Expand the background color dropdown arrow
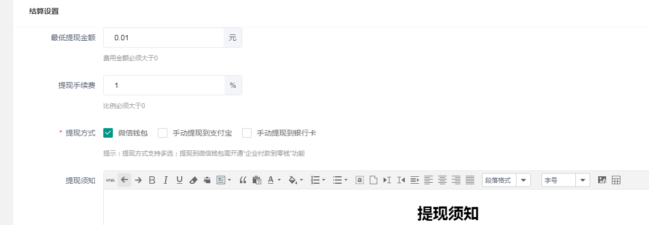Viewport: 649px width, 225px height. point(301,180)
